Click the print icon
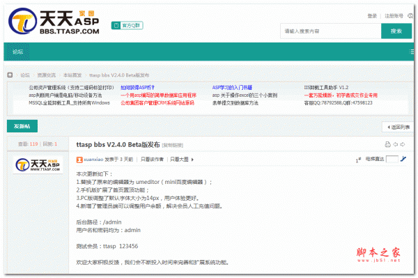418x278 pixels. click(387, 144)
